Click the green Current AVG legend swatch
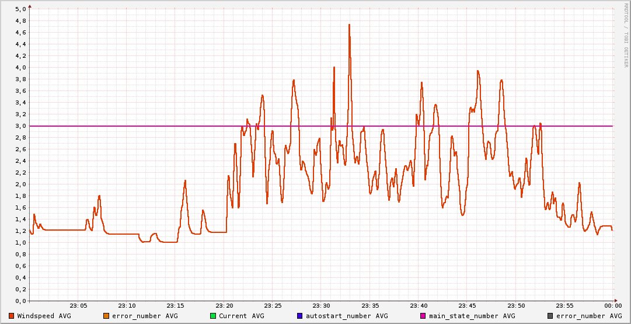 (x=213, y=316)
